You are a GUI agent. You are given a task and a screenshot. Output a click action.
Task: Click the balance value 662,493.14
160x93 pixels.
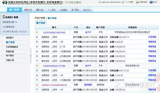124,37
